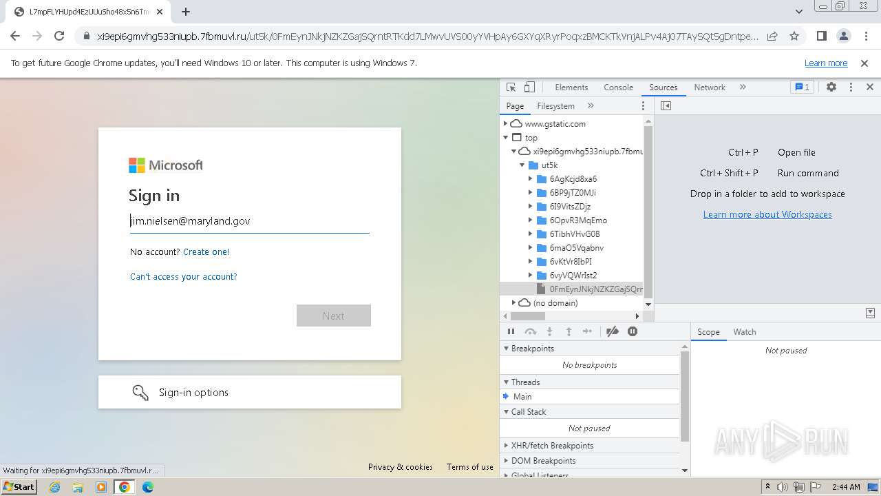Open the Console tab in DevTools
881x496 pixels.
coord(618,87)
